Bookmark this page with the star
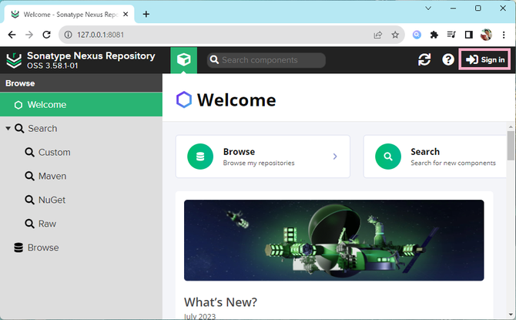 click(x=395, y=35)
